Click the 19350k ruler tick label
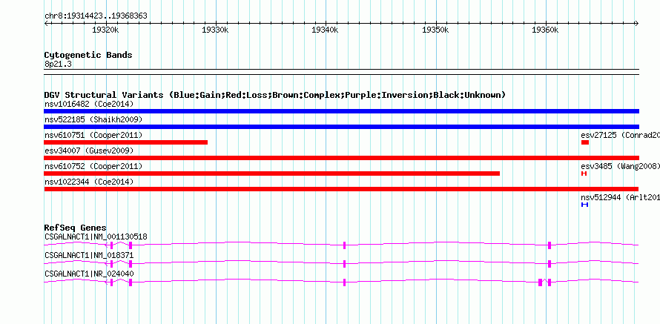Image resolution: width=660 pixels, height=324 pixels. point(435,30)
